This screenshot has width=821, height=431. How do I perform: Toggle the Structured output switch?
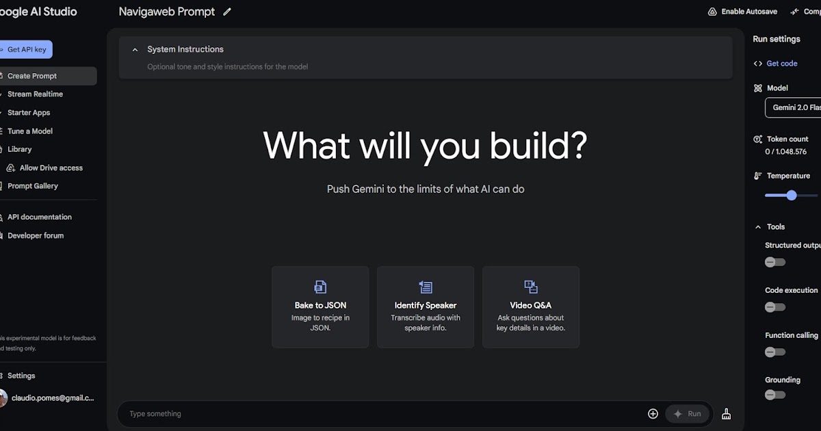click(775, 262)
